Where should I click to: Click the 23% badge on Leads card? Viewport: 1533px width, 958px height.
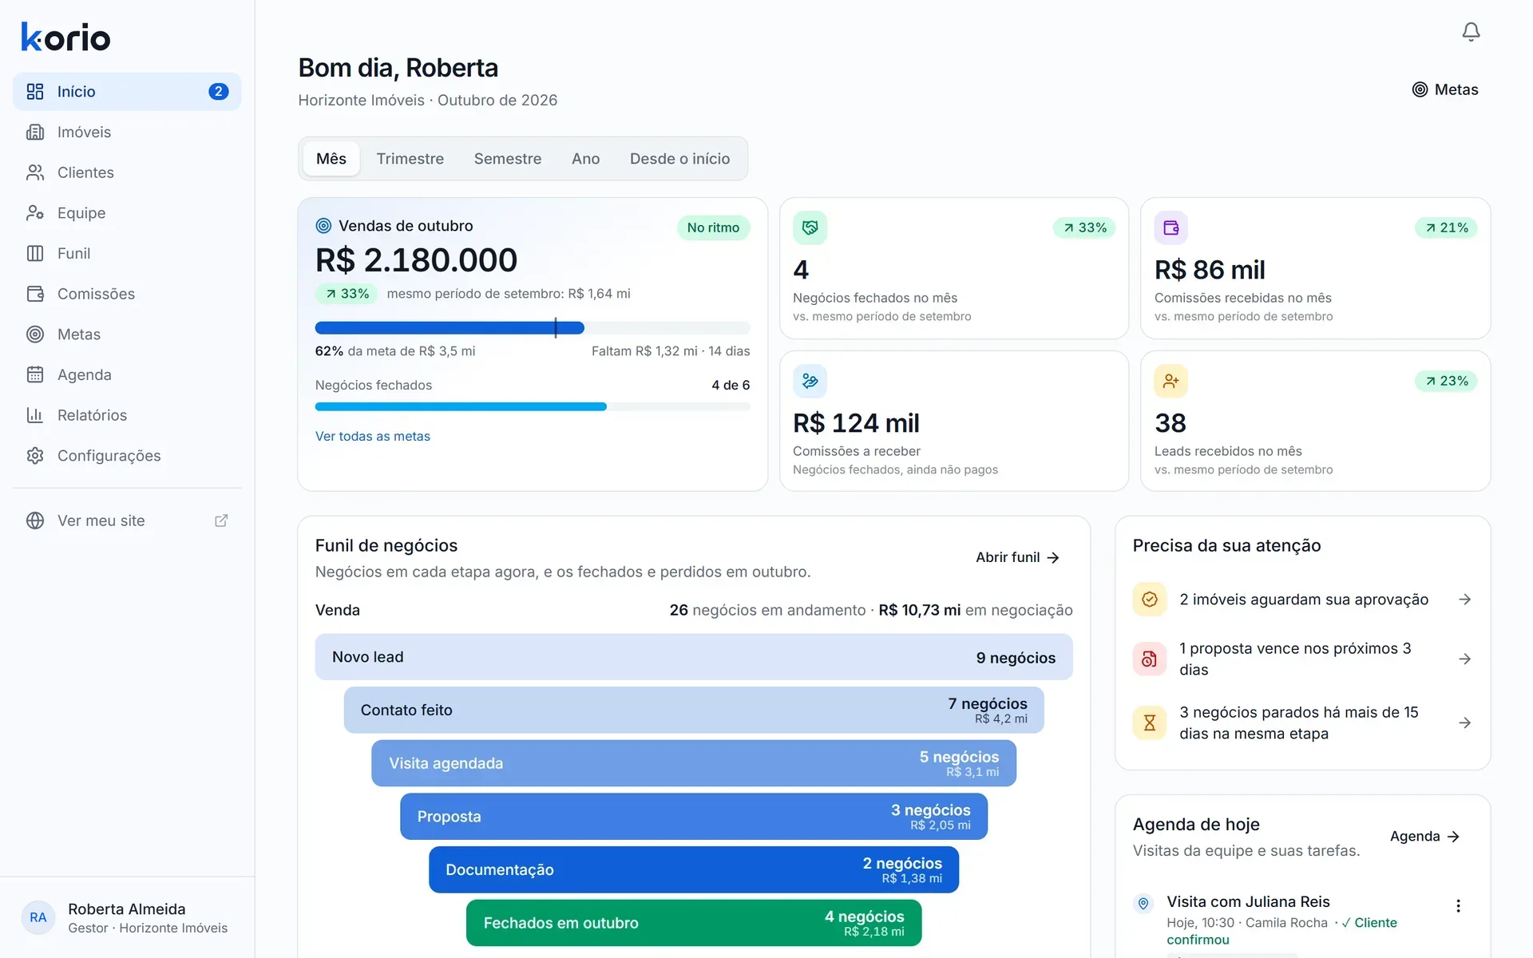(1446, 381)
